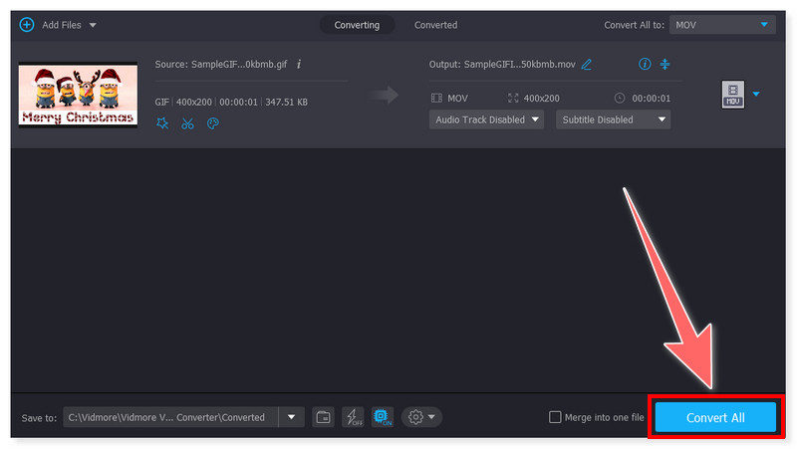Click the edit effects wand icon
The height and width of the screenshot is (449, 797).
pyautogui.click(x=162, y=123)
